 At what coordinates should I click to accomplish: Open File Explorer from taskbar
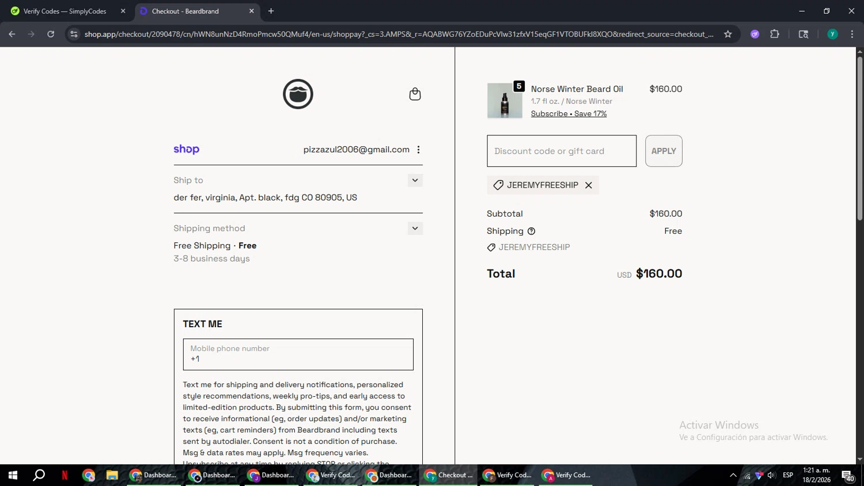[112, 475]
